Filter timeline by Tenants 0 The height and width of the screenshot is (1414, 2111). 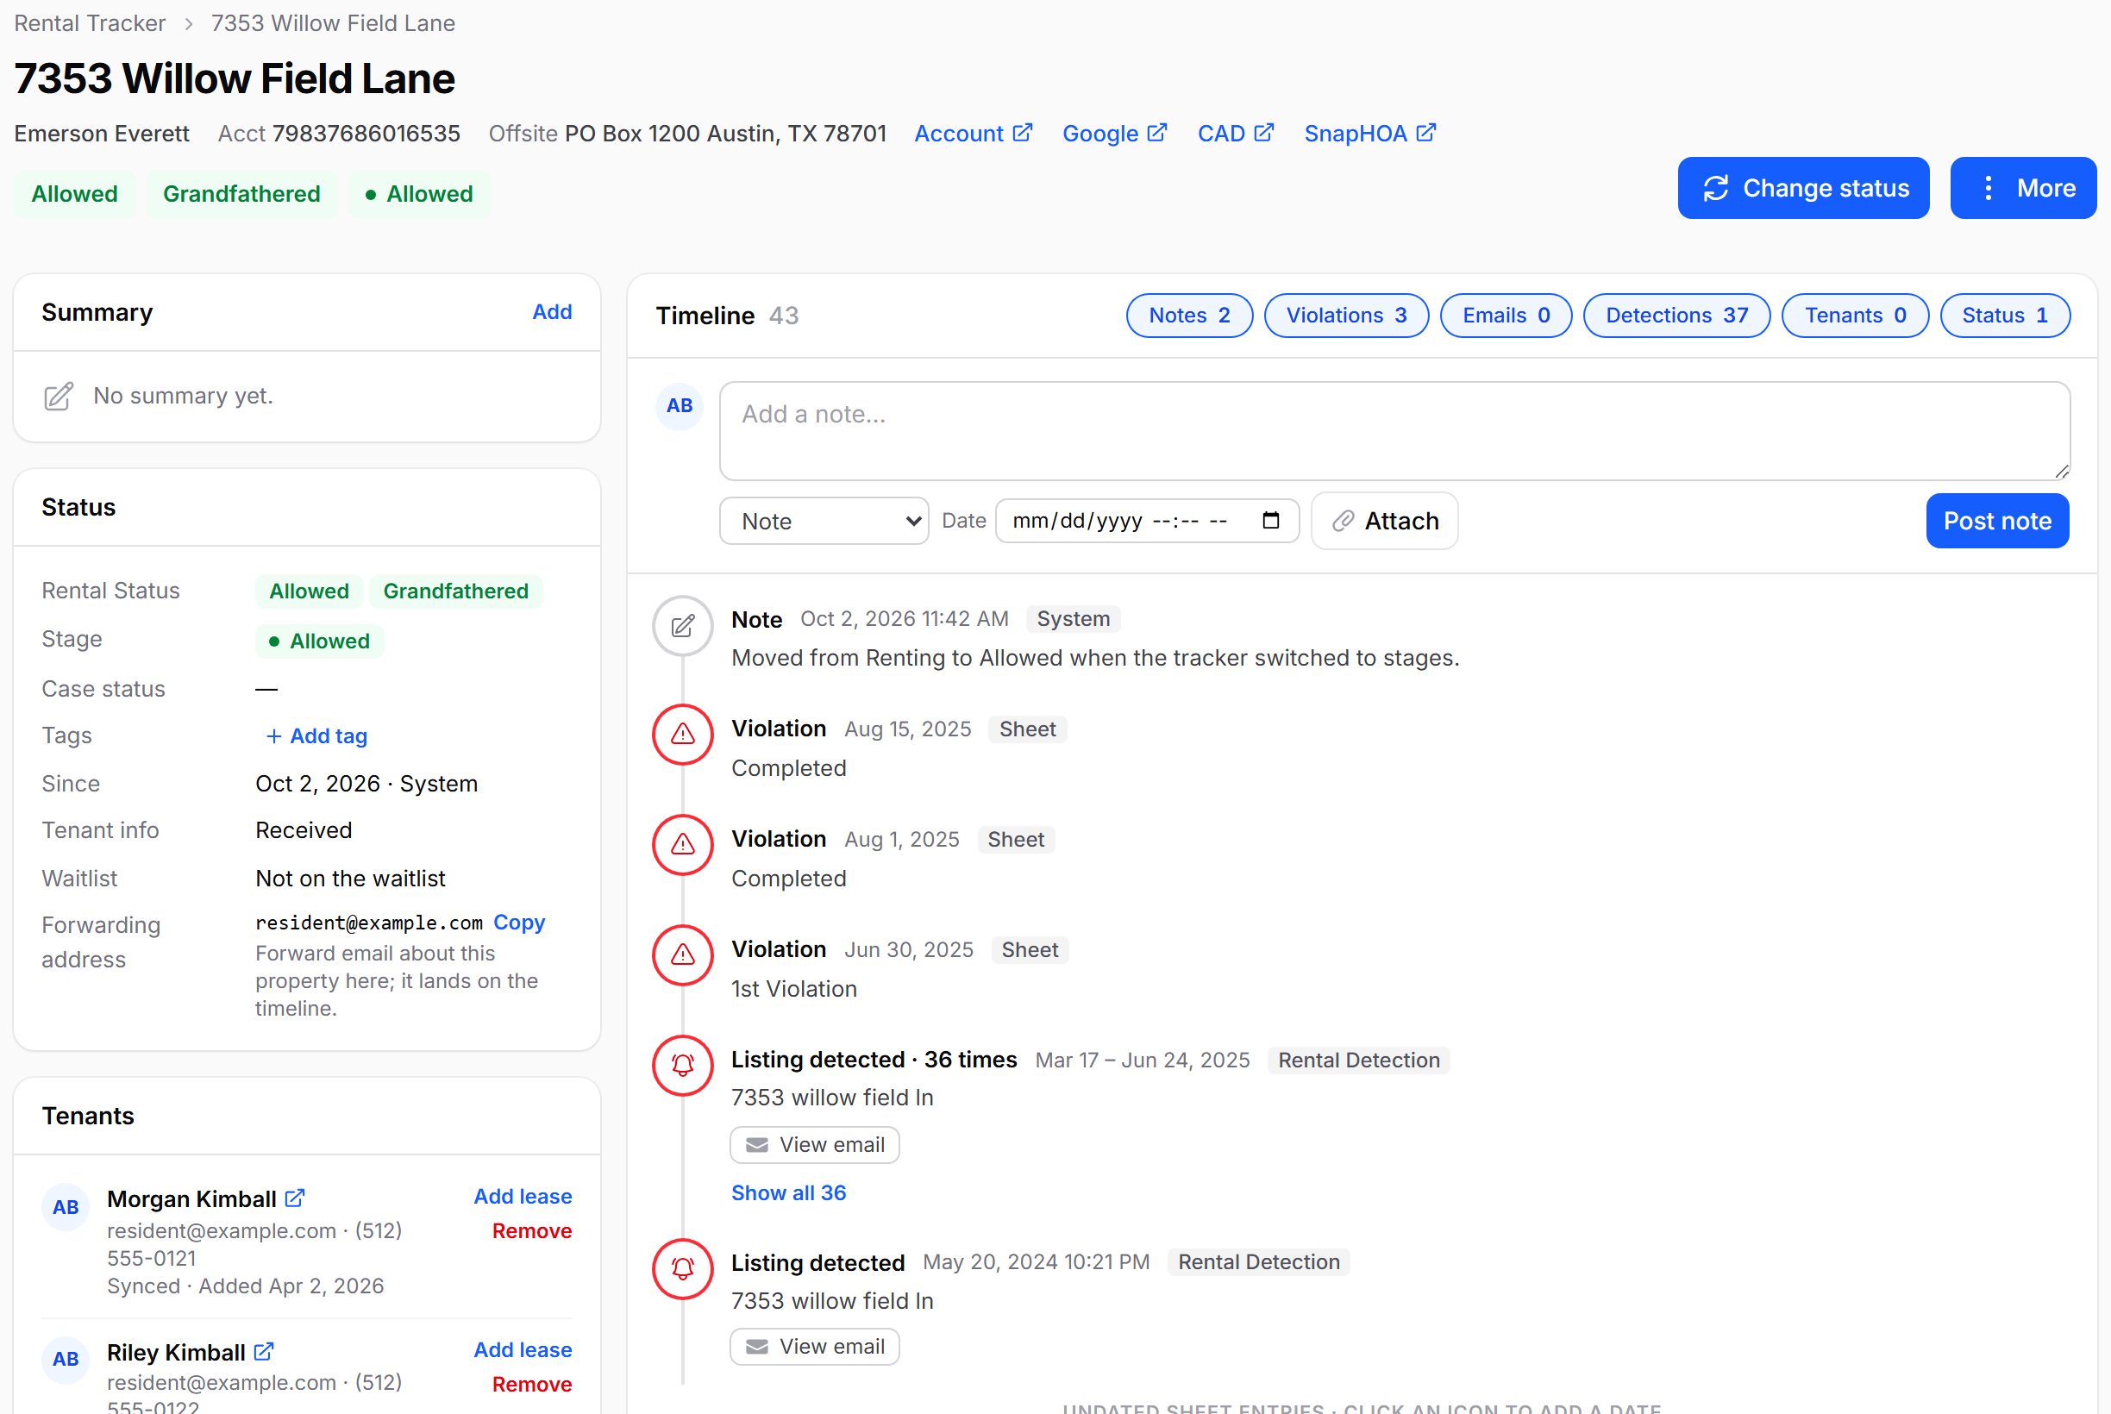(x=1855, y=316)
